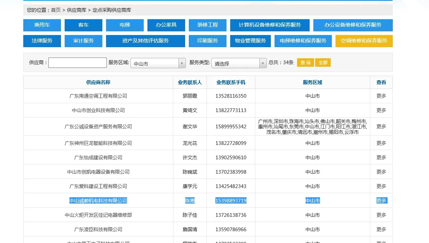
Task: Click phone number 13726138736
Action: pyautogui.click(x=231, y=215)
